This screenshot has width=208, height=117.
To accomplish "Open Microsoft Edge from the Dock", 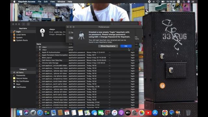I will tap(172, 113).
